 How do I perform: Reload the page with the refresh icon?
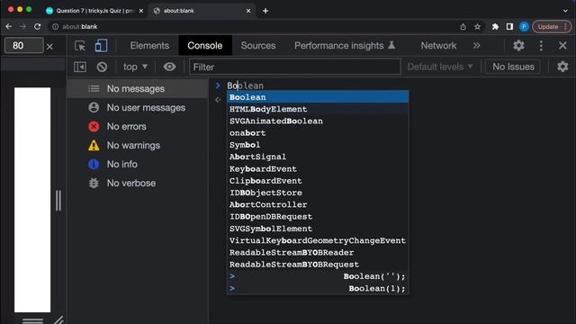click(x=38, y=26)
